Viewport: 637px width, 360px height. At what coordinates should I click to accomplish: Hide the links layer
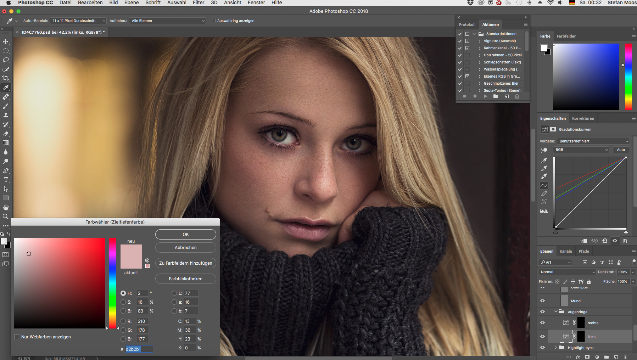coord(542,337)
